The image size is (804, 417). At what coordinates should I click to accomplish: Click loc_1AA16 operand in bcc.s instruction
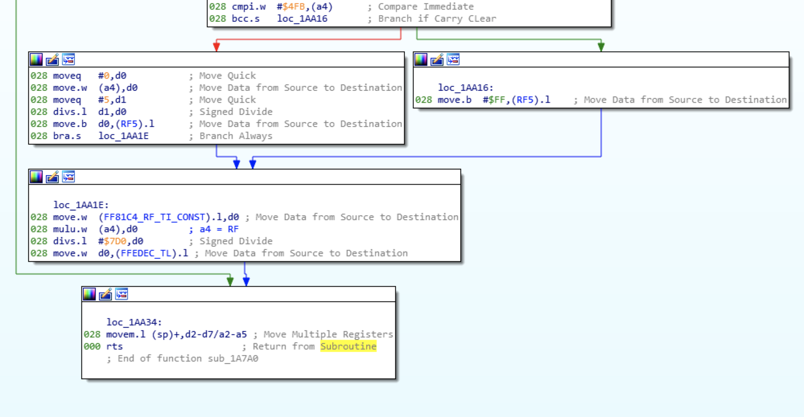[x=302, y=18]
